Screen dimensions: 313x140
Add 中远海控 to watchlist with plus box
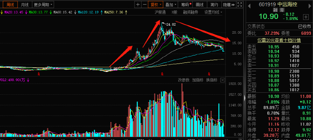[306, 17]
